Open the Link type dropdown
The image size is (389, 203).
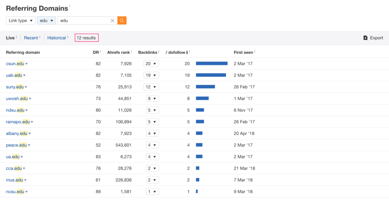(x=21, y=20)
